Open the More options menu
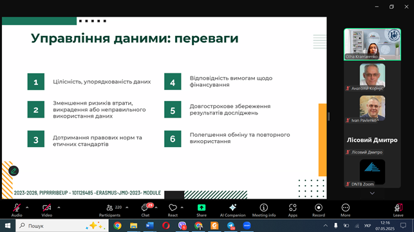 pyautogui.click(x=345, y=210)
